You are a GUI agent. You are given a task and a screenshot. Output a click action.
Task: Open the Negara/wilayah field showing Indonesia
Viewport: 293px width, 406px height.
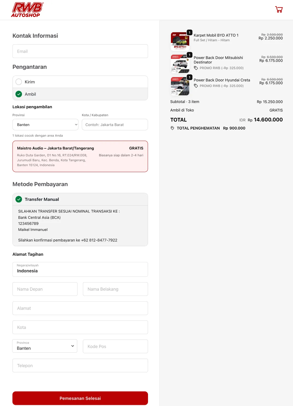[80, 269]
